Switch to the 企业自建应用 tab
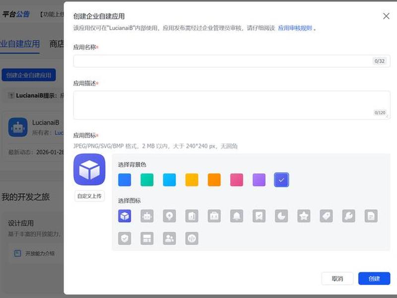The height and width of the screenshot is (298, 397). pos(20,44)
